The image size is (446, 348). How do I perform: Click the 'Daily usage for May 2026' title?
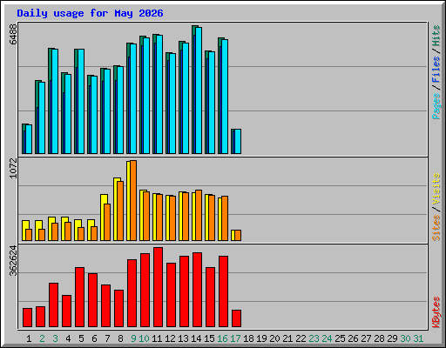[90, 13]
